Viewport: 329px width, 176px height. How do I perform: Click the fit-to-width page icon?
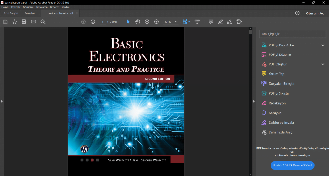pos(185,22)
